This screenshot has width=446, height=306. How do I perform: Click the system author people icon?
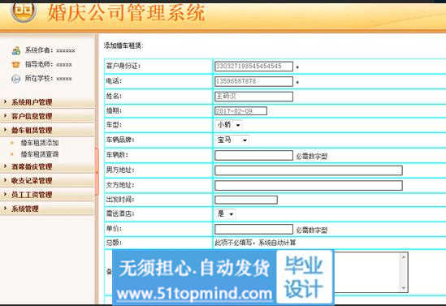coord(16,50)
